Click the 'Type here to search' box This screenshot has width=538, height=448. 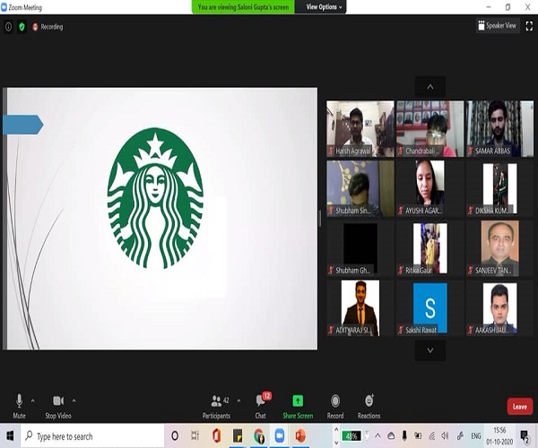[92, 436]
